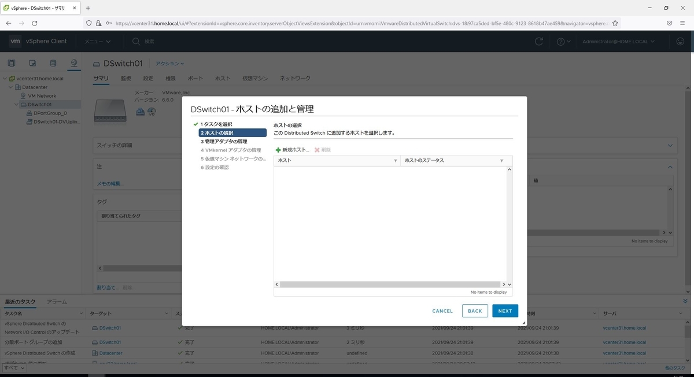This screenshot has width=694, height=377.
Task: Collapse the Recent Tasks pane chevron
Action: (x=685, y=301)
